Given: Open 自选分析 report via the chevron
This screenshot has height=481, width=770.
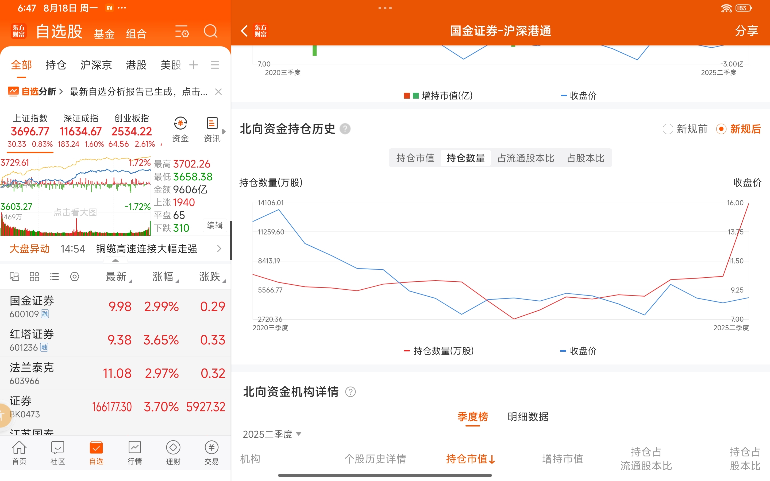Looking at the screenshot, I should pyautogui.click(x=61, y=92).
